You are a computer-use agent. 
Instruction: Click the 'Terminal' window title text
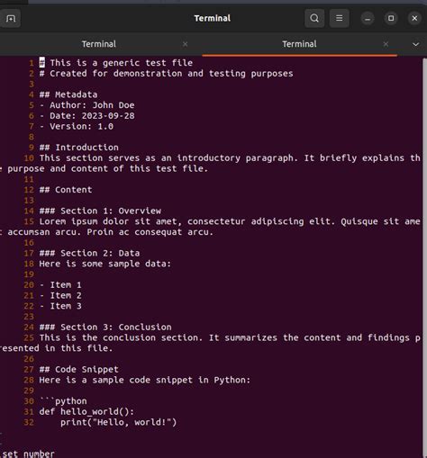pos(213,18)
